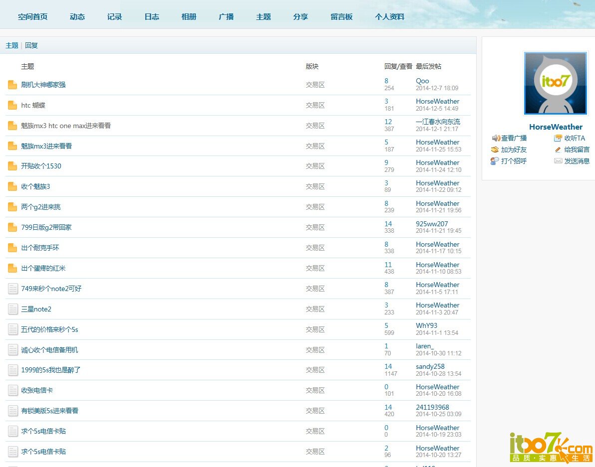Click 交易区 board for htc 蝴蝶 row

click(315, 105)
